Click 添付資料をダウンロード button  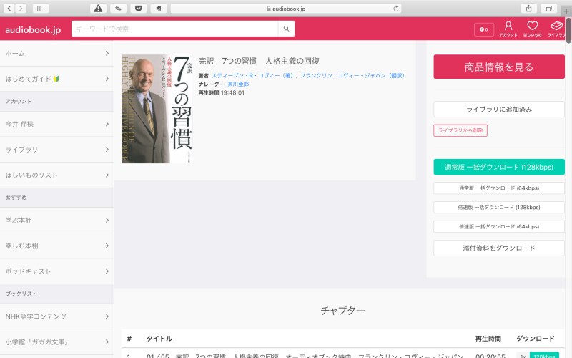click(499, 248)
